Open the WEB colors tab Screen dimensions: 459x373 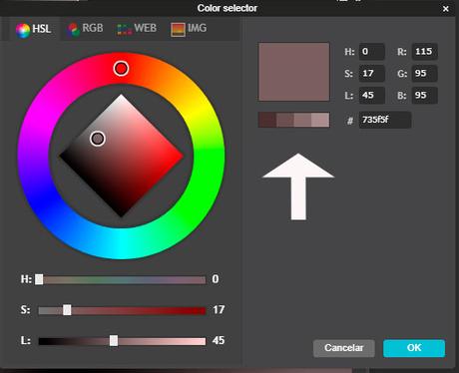point(137,29)
